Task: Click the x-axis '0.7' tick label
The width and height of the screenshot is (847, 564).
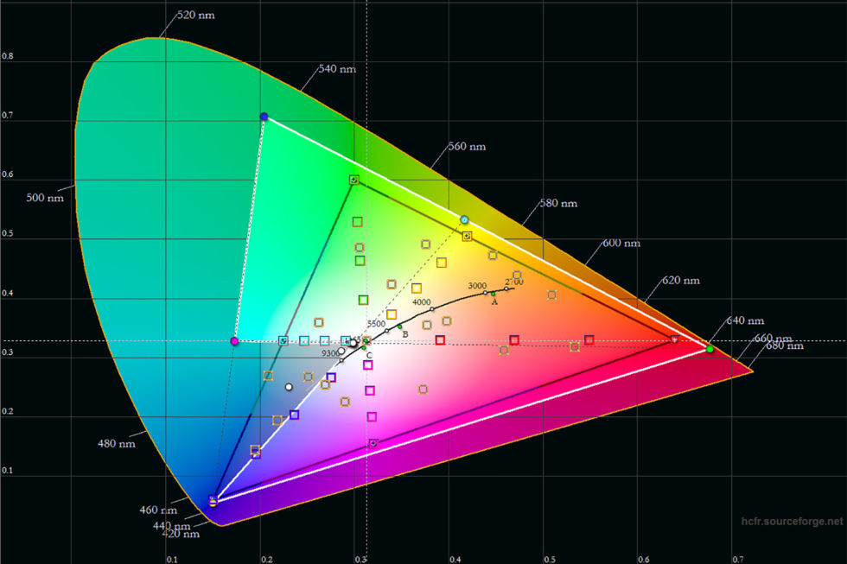Action: click(738, 559)
